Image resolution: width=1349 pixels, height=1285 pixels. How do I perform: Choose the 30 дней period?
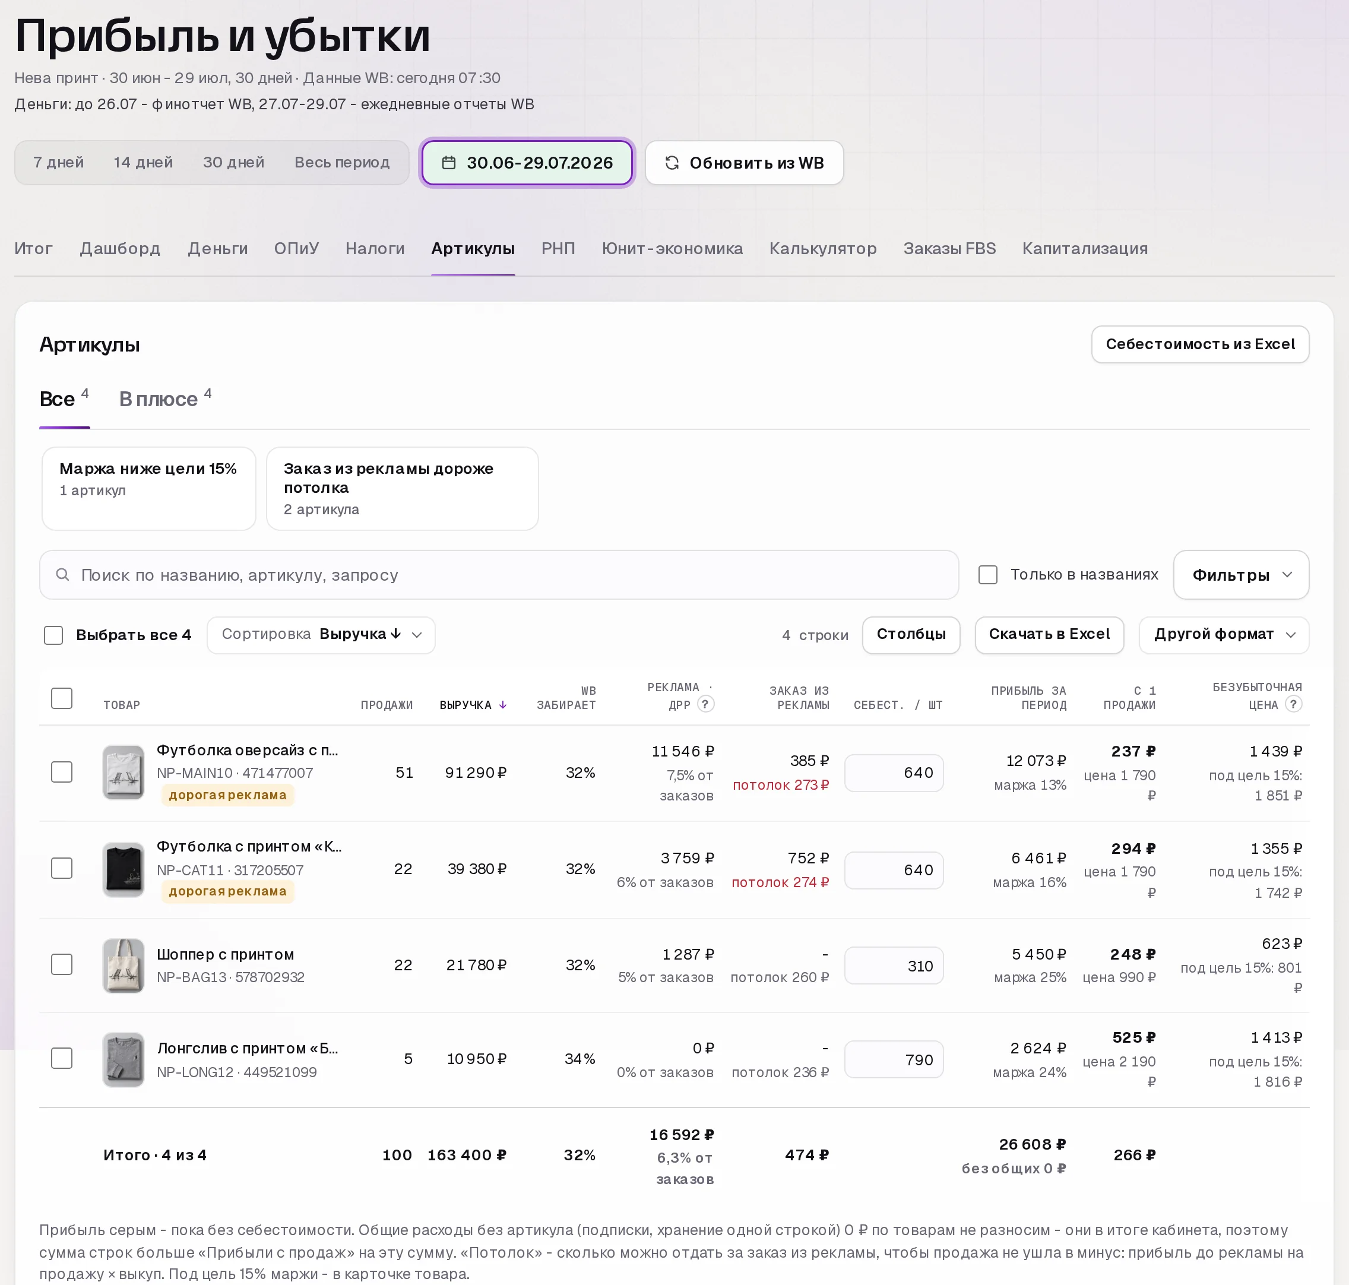(233, 163)
